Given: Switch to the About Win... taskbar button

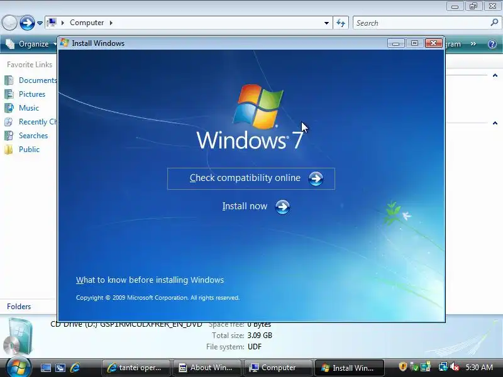Looking at the screenshot, I should pyautogui.click(x=207, y=368).
